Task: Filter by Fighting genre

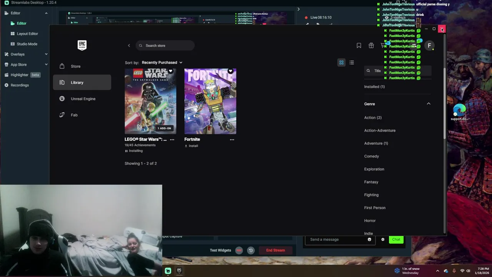Action: click(371, 195)
